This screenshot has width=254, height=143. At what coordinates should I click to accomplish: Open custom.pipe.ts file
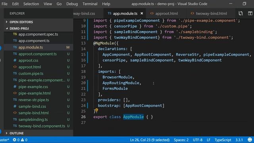(x=31, y=73)
